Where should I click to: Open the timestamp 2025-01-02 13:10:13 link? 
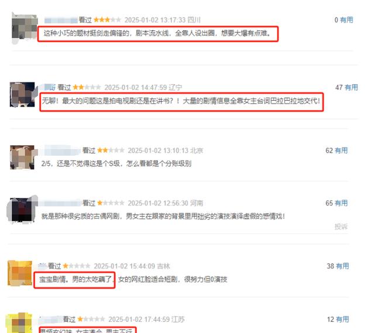[x=158, y=150]
